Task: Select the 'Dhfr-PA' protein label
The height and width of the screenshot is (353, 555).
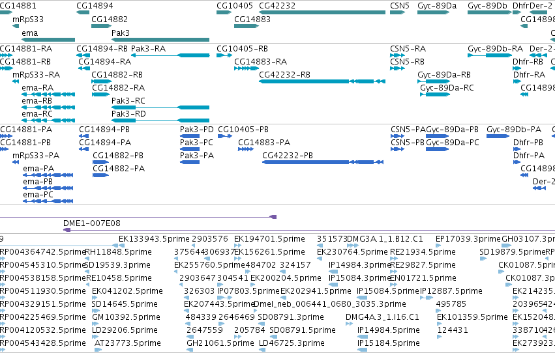Action: (x=529, y=156)
